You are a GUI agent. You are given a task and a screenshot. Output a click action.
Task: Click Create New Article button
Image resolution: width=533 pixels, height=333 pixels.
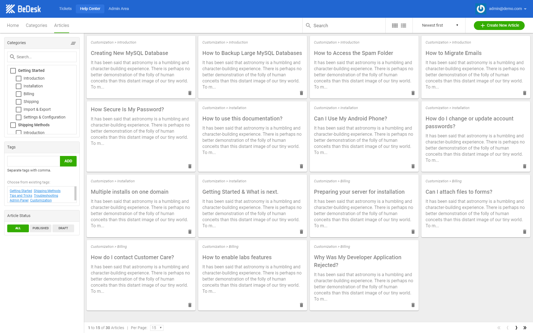click(499, 25)
